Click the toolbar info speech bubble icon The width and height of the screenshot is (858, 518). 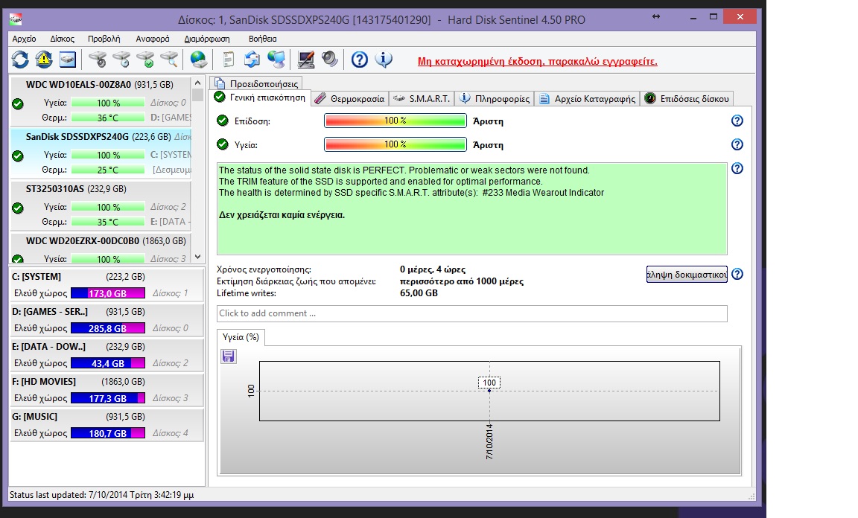point(384,59)
